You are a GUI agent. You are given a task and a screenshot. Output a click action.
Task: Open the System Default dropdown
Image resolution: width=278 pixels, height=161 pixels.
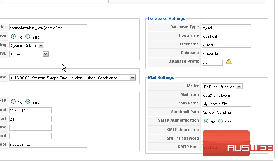[27, 45]
